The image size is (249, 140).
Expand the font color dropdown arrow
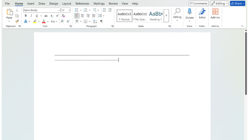pos(48,21)
